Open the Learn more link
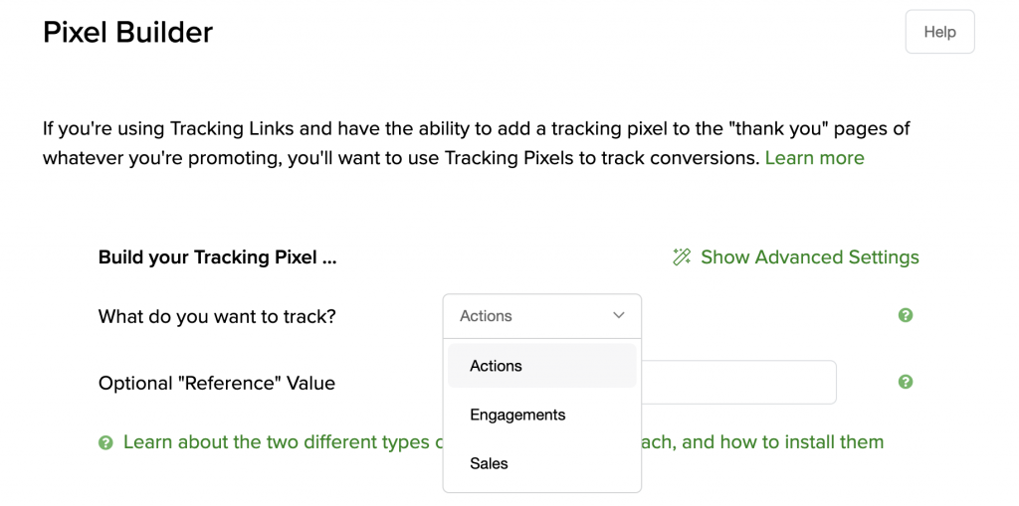1019x506 pixels. pyautogui.click(x=814, y=158)
